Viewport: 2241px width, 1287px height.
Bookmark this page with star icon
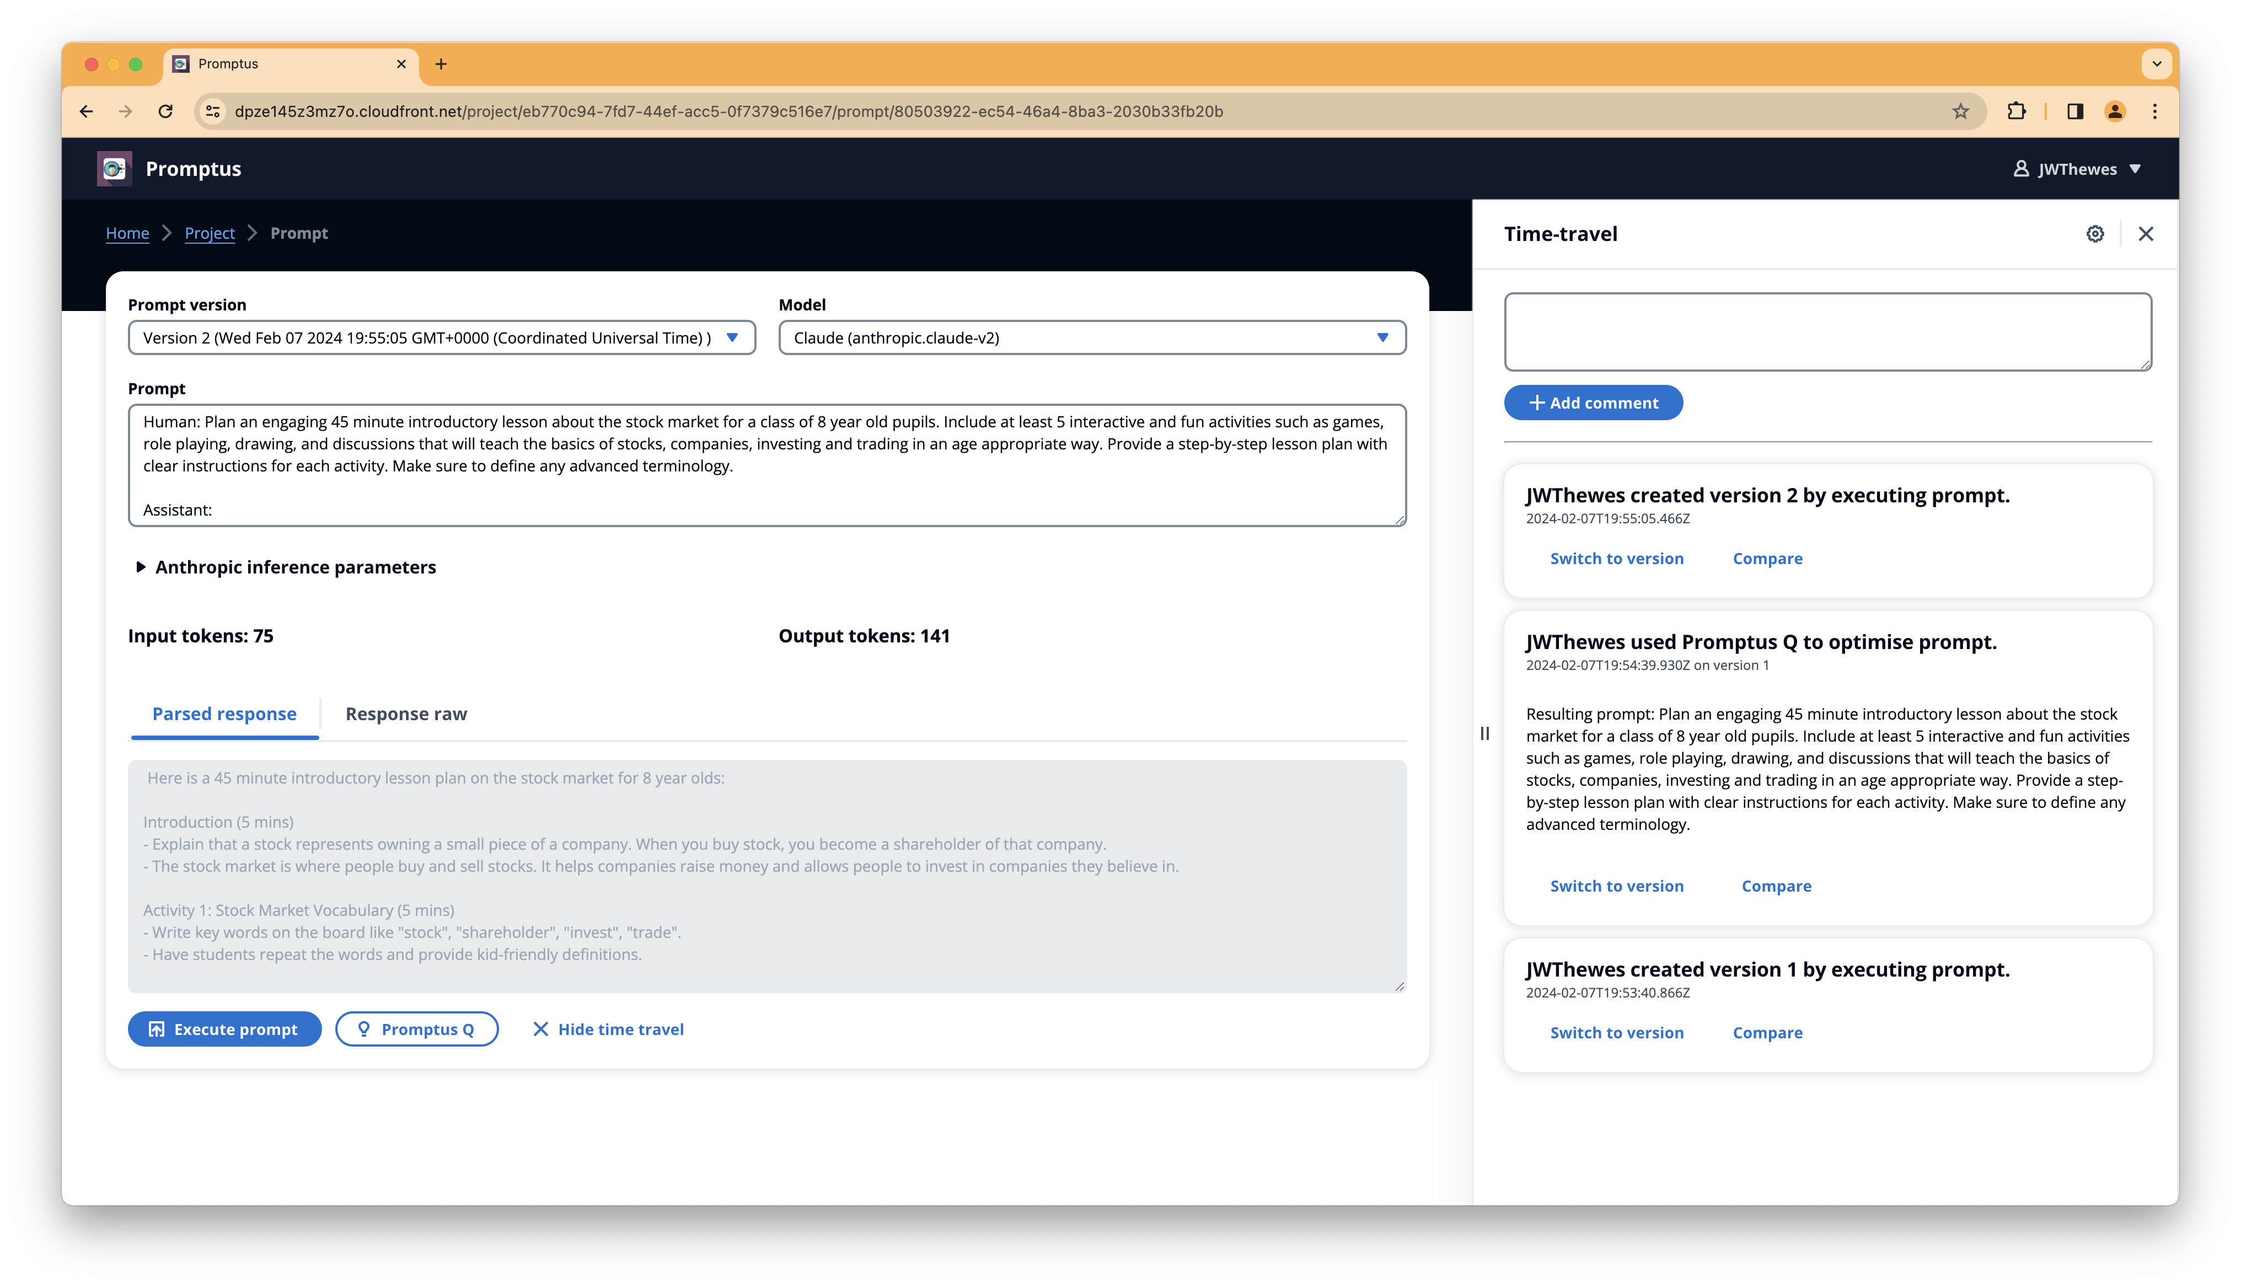click(x=1960, y=111)
